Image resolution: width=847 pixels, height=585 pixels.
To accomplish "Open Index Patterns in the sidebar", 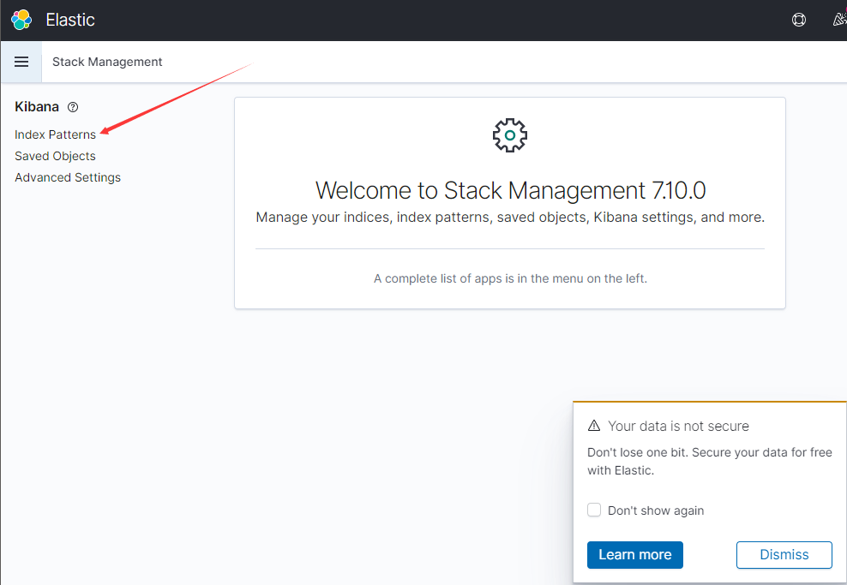I will (55, 134).
